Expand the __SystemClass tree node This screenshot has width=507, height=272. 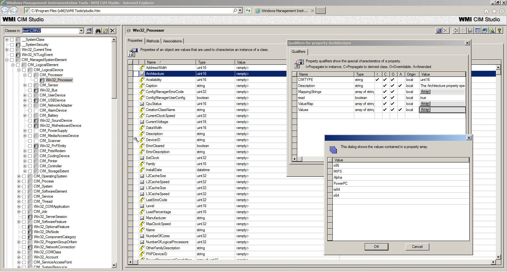tap(7, 40)
